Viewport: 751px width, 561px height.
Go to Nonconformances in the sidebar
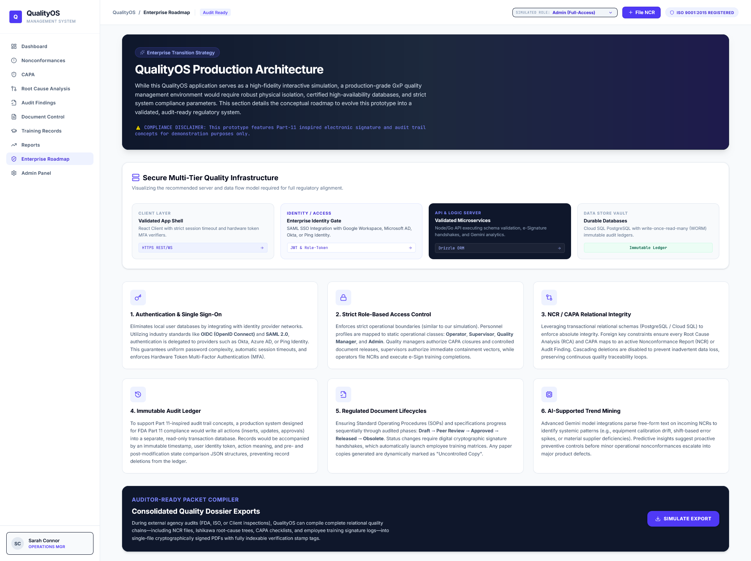click(50, 61)
